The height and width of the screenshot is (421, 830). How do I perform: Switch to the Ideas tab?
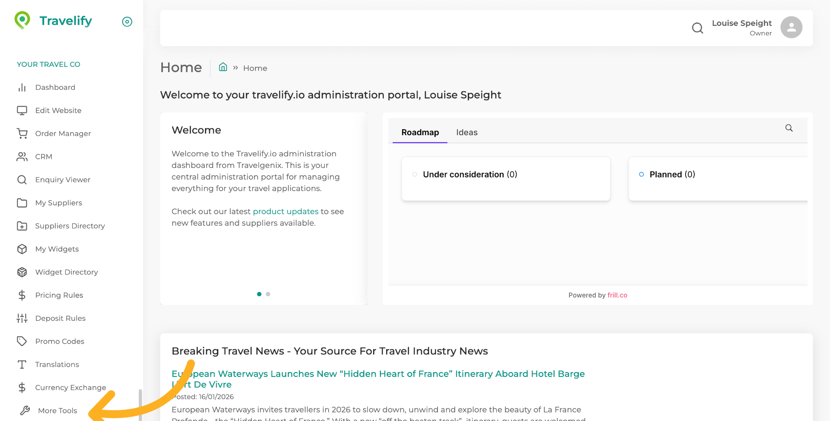[x=466, y=133]
